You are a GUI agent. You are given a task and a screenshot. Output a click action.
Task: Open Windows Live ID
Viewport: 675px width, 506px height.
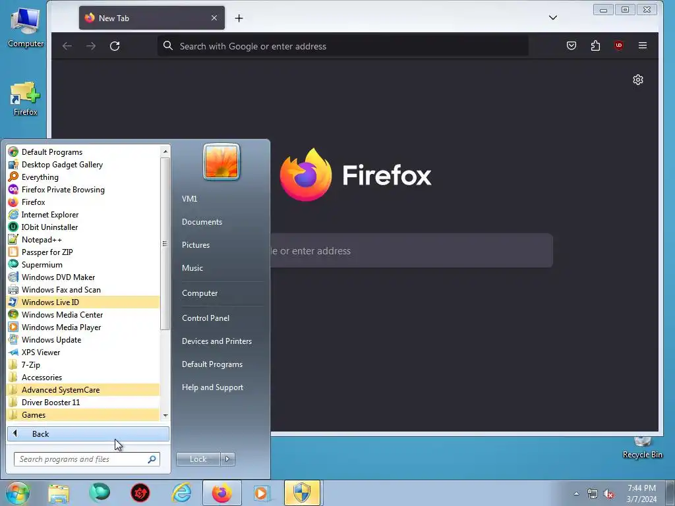[x=84, y=302]
